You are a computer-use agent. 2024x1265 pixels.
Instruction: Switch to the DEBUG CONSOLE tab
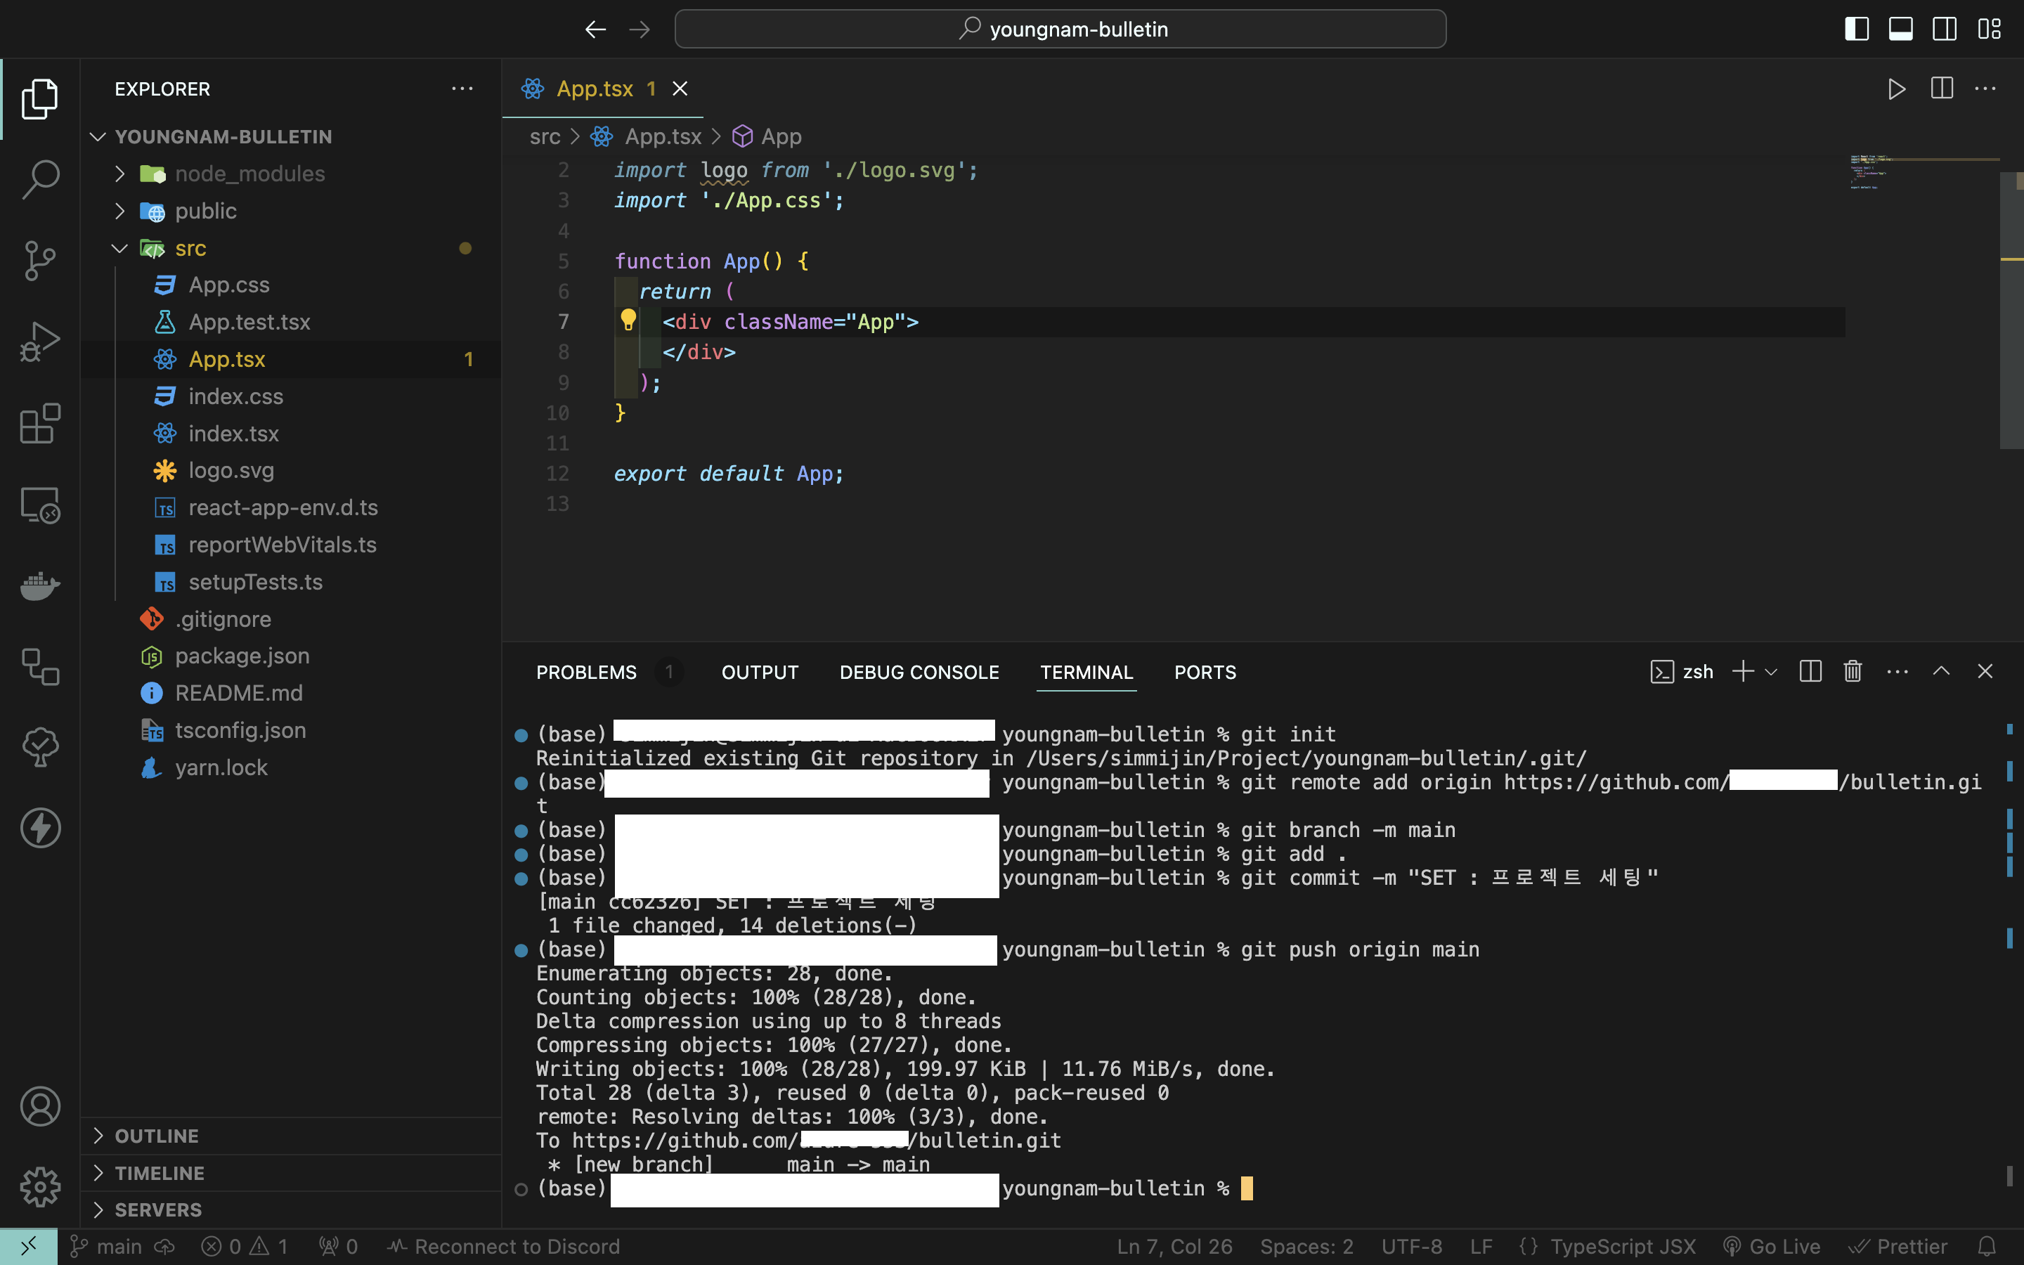coord(919,672)
